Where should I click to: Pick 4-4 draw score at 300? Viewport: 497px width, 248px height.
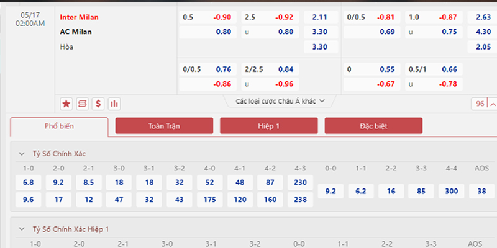coord(452,191)
